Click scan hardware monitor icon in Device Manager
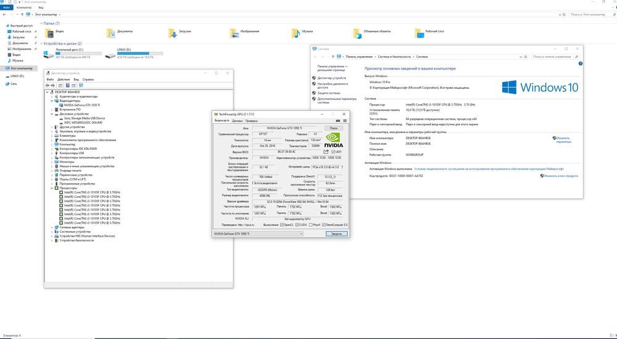The width and height of the screenshot is (617, 339). (x=81, y=85)
